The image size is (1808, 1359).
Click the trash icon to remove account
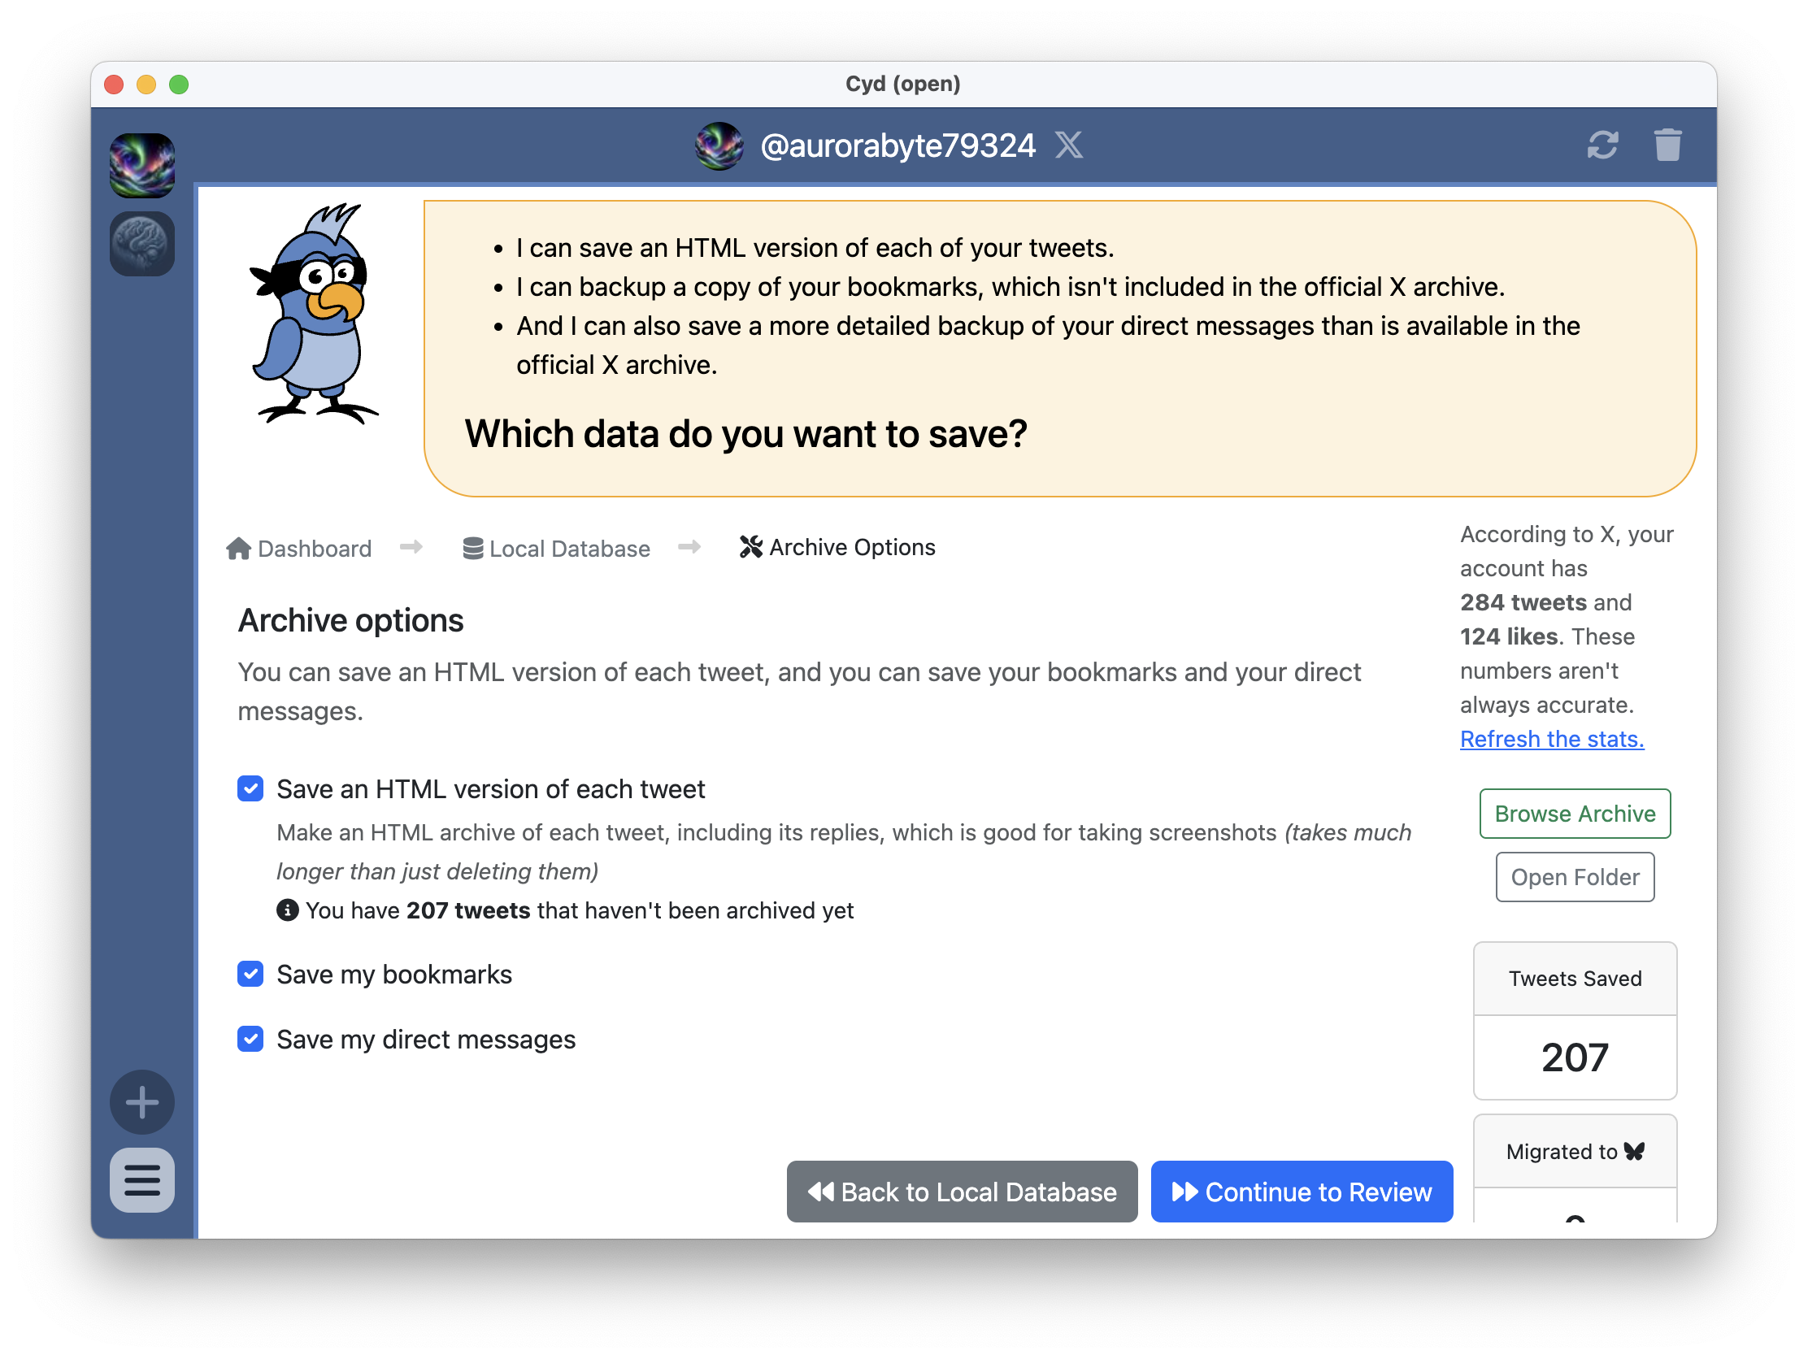tap(1667, 145)
